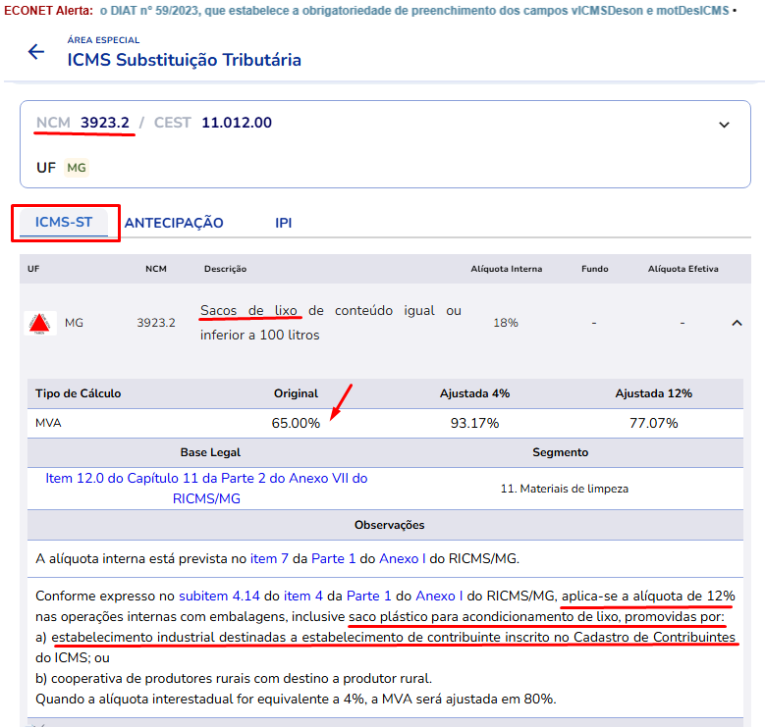The width and height of the screenshot is (765, 727).
Task: Open 'Anexo I' link before 'do RICMS/MG, aplica-se'
Action: click(439, 596)
